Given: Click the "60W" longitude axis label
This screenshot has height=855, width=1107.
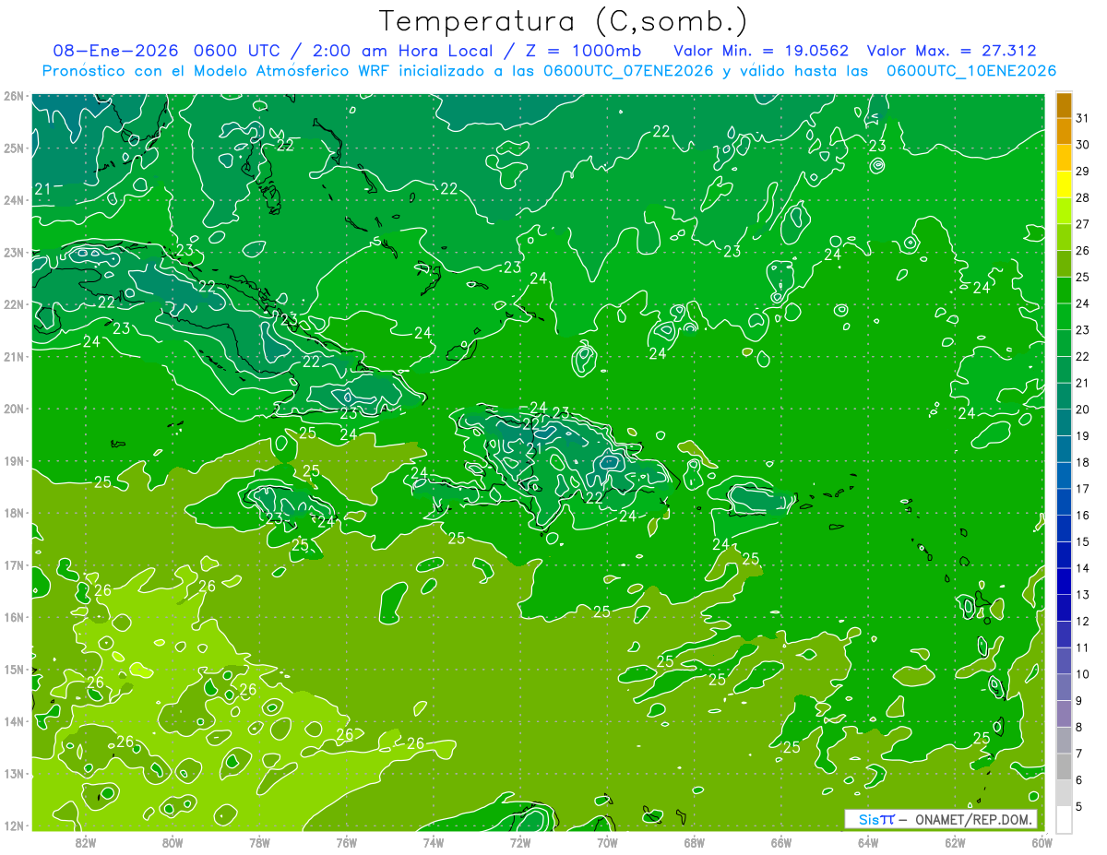Looking at the screenshot, I should coord(1042,842).
